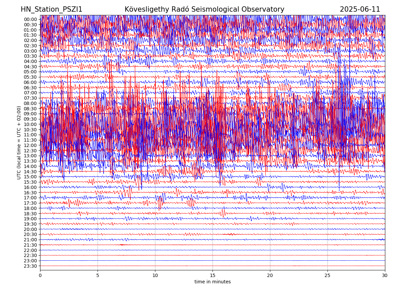
Task: Select the vertical UTC local time axis label
Action: pos(19,143)
